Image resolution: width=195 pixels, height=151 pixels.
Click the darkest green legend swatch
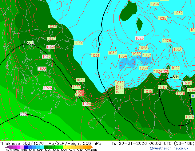(46, 147)
